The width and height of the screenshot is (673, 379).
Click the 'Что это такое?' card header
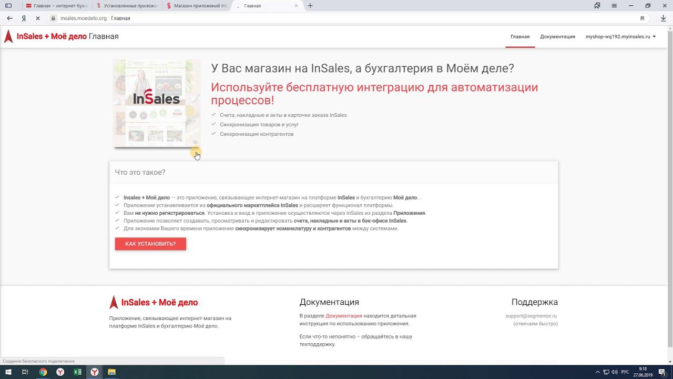333,172
